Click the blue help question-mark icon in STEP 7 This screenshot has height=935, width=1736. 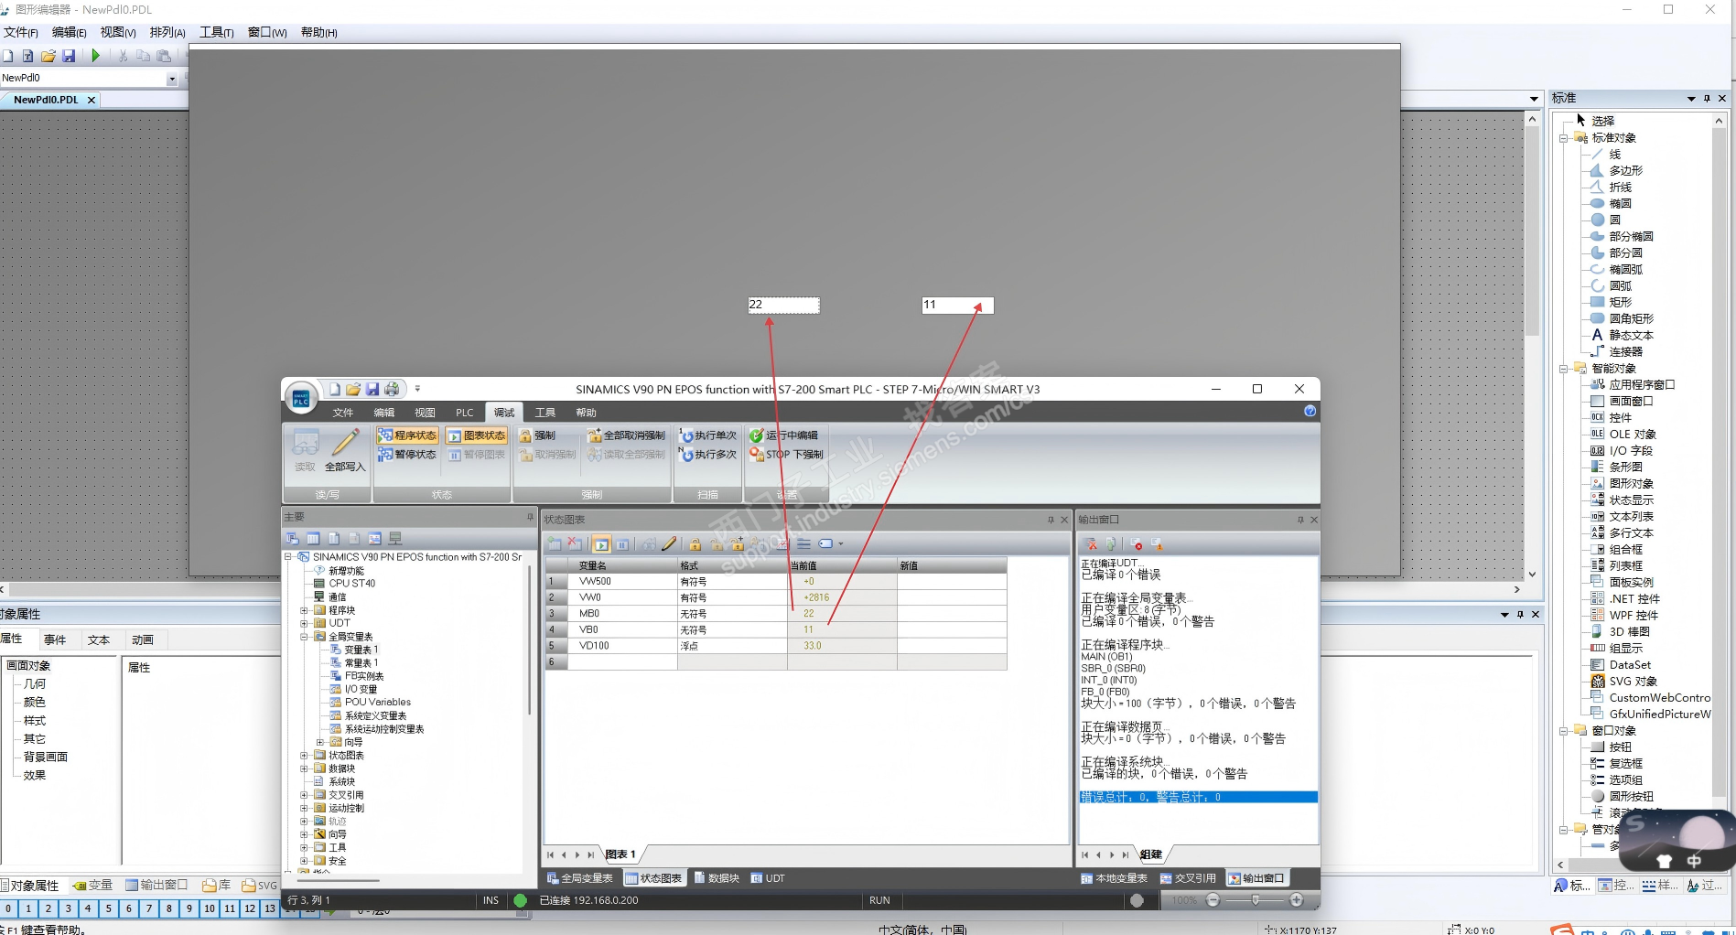coord(1310,412)
